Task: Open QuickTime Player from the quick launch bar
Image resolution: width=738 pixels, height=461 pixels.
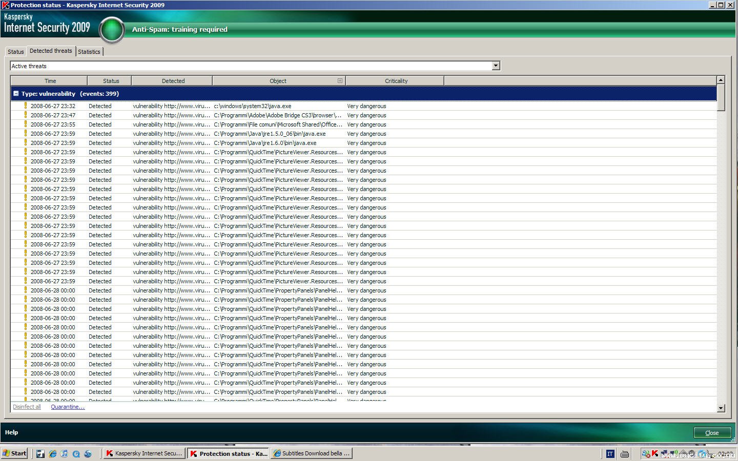Action: (x=76, y=454)
